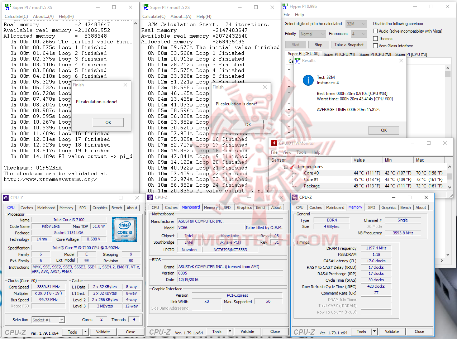
Task: Open the File menu in Hyper PI
Action: click(x=287, y=15)
